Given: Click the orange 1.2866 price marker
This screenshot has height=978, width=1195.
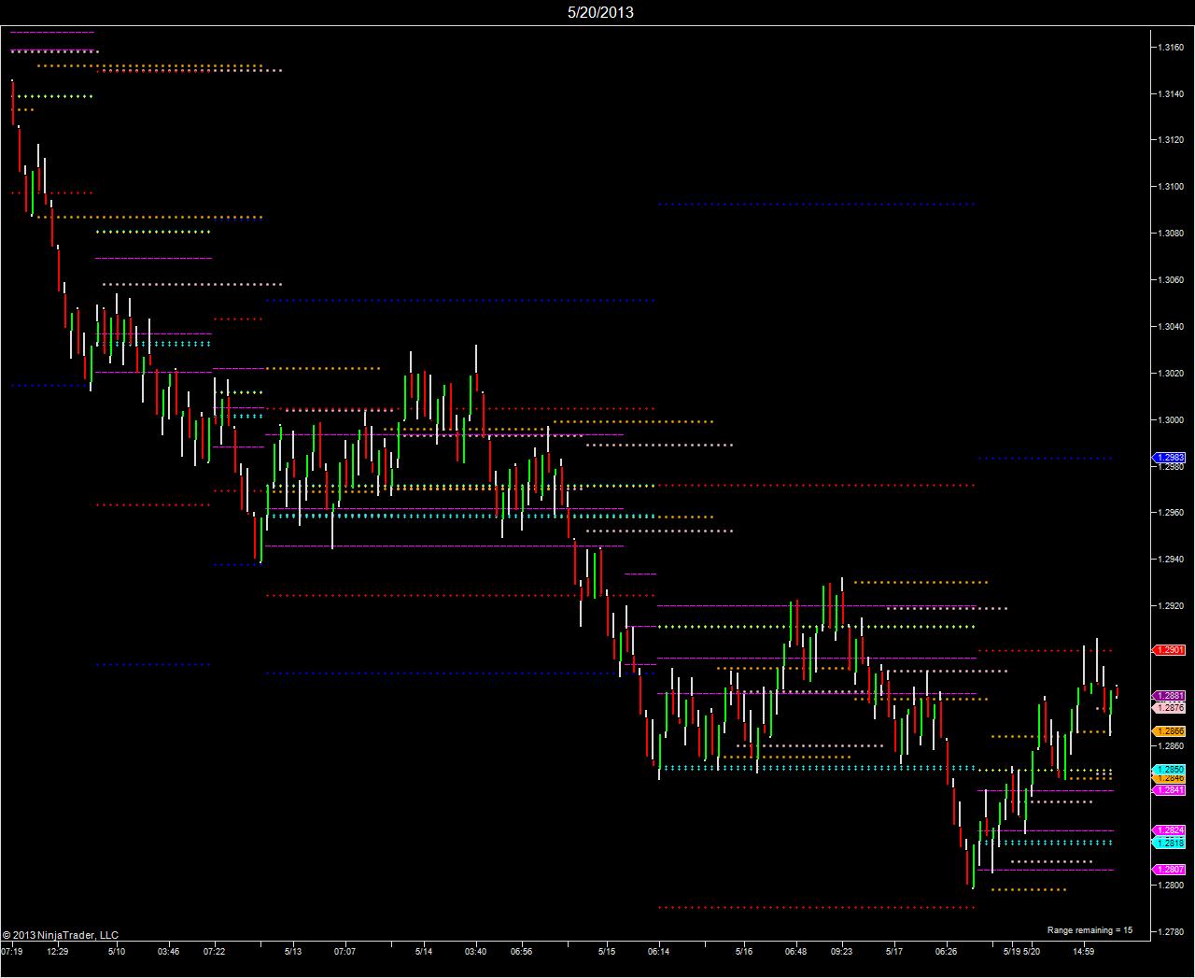Looking at the screenshot, I should coord(1170,731).
